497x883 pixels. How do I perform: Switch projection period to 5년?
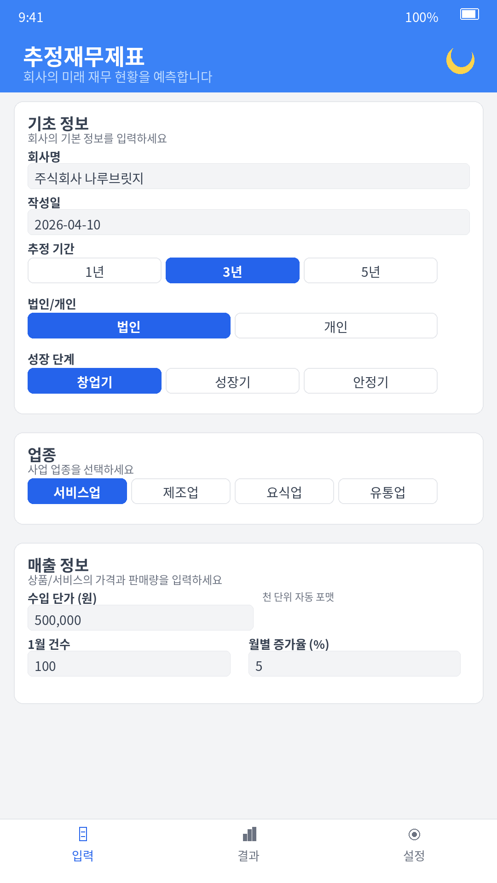[370, 270]
